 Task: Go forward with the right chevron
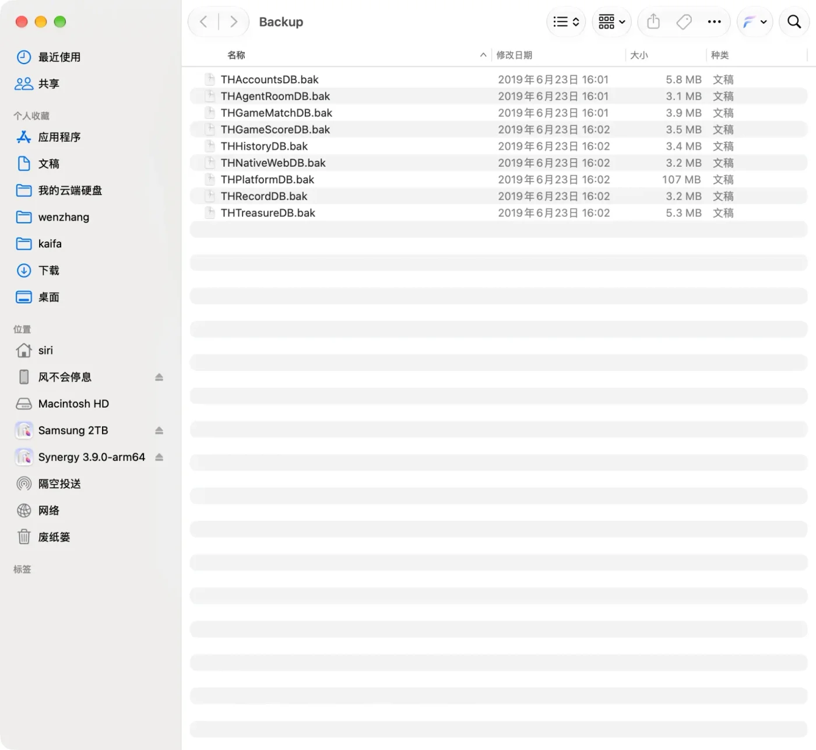tap(234, 22)
